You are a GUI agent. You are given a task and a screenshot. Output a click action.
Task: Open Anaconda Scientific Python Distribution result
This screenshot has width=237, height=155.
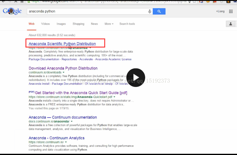click(x=62, y=44)
